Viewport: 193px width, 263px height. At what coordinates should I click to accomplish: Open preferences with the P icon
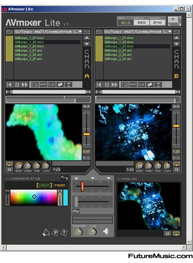tap(56, 232)
